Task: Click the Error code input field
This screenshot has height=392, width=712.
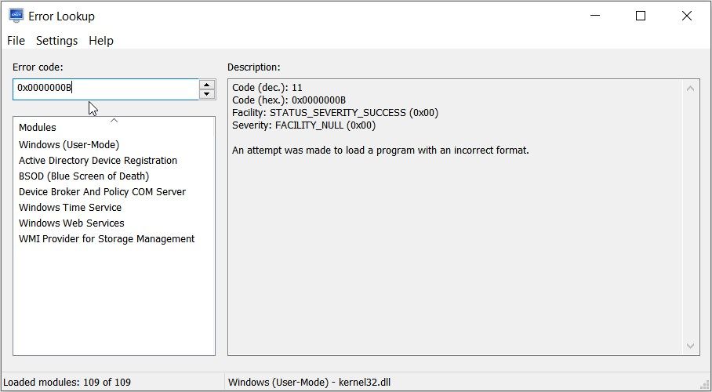Action: pos(106,89)
